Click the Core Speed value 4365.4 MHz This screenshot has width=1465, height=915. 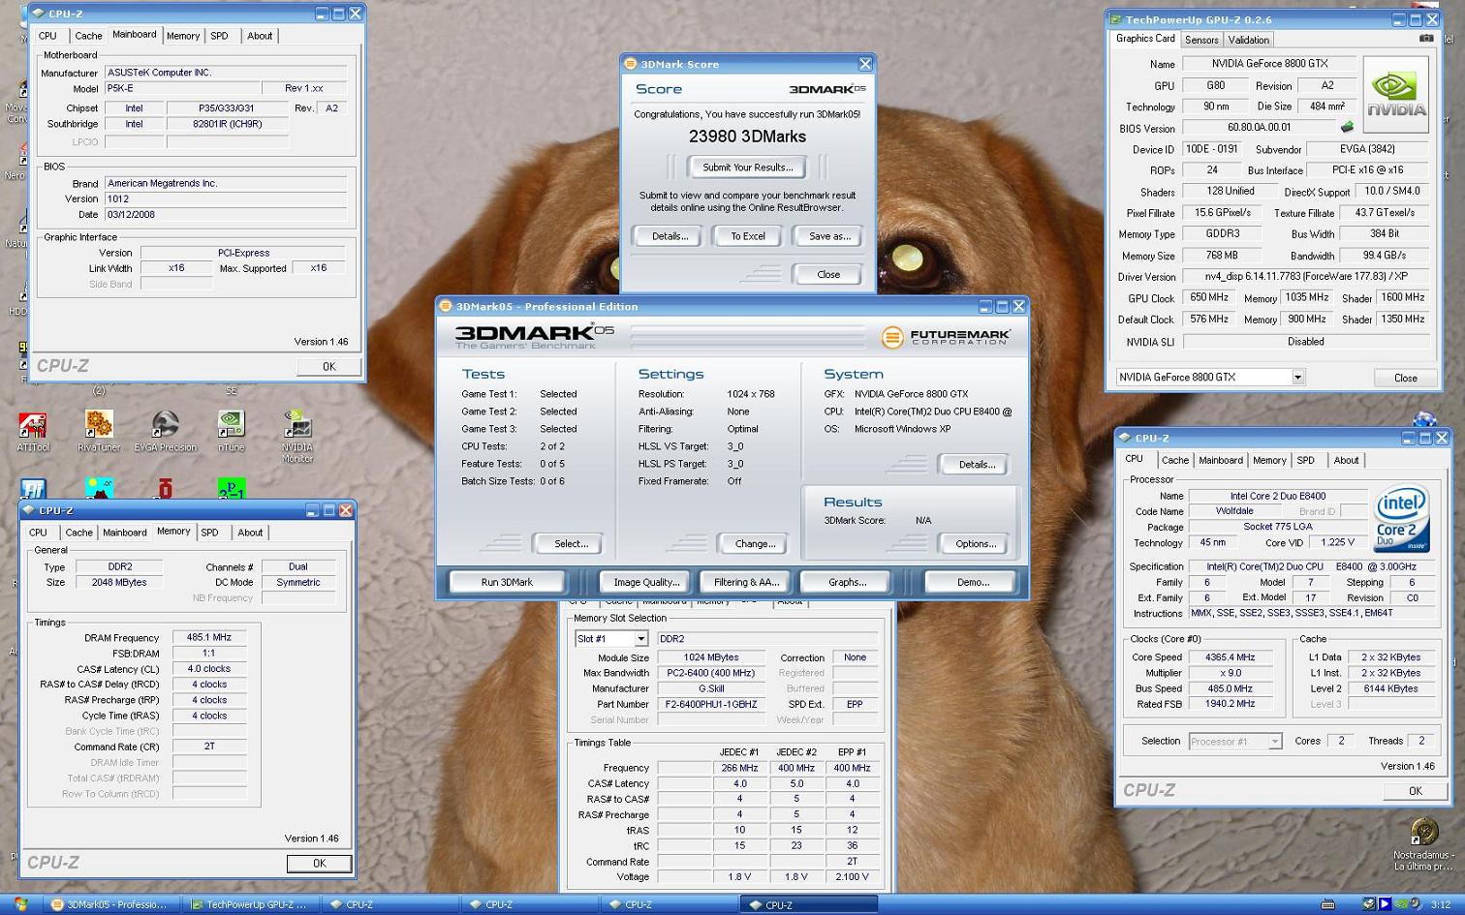(x=1230, y=656)
